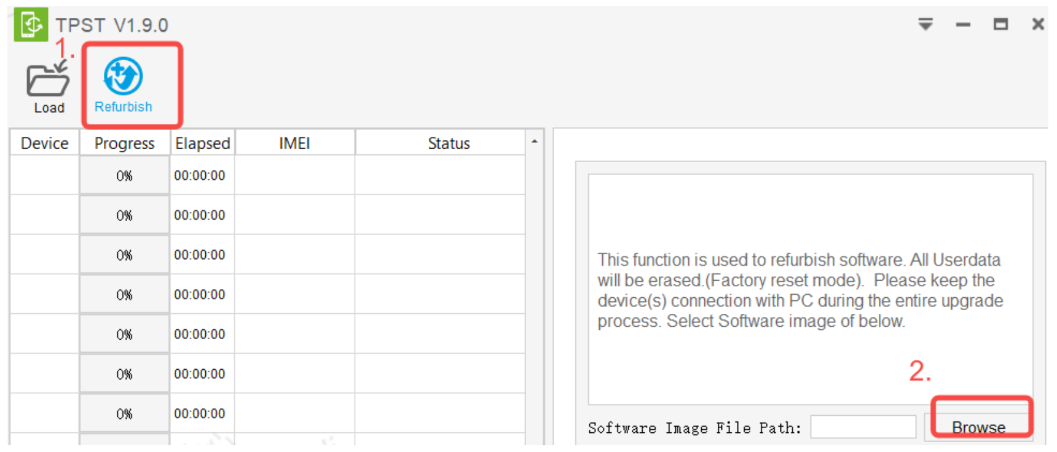Click the Device column header
Image resolution: width=1057 pixels, height=452 pixels.
click(44, 143)
